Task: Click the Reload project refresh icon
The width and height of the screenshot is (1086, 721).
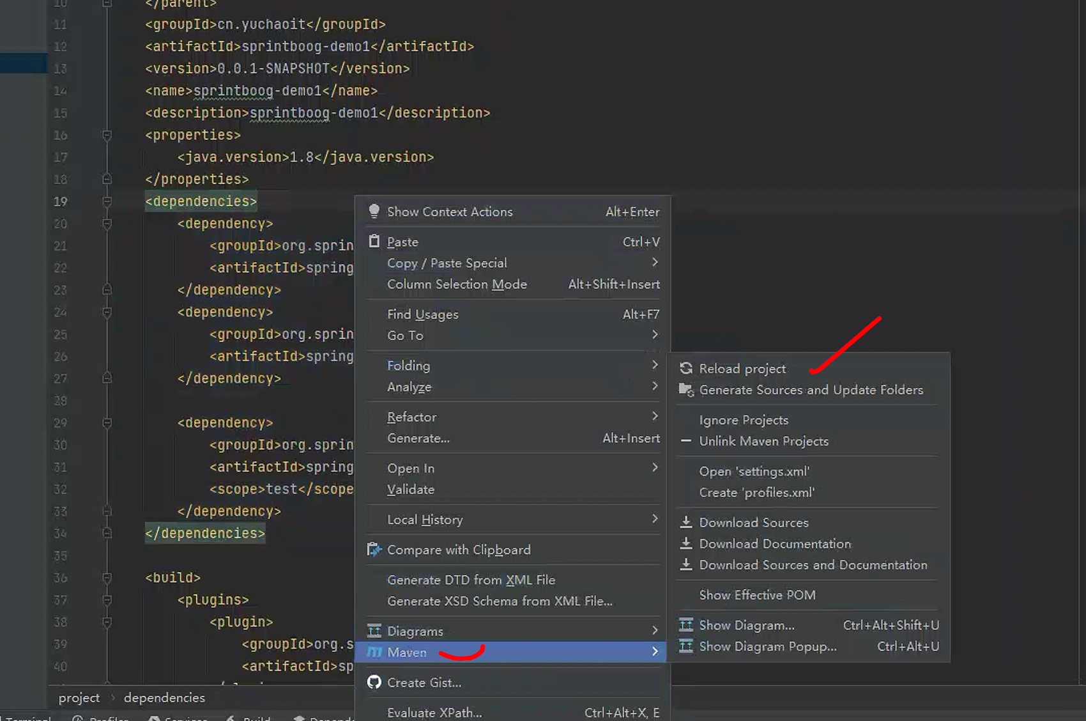Action: pos(686,368)
